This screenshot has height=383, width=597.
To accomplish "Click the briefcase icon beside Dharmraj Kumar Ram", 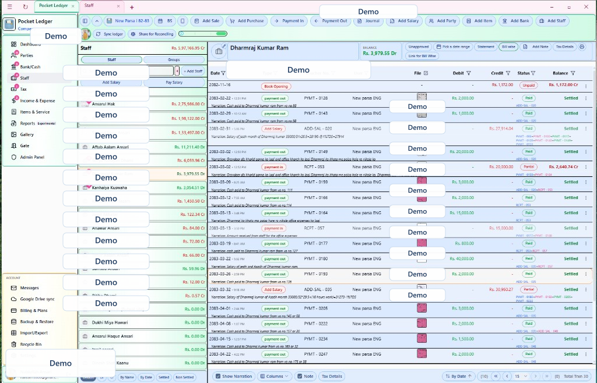I will click(x=219, y=51).
